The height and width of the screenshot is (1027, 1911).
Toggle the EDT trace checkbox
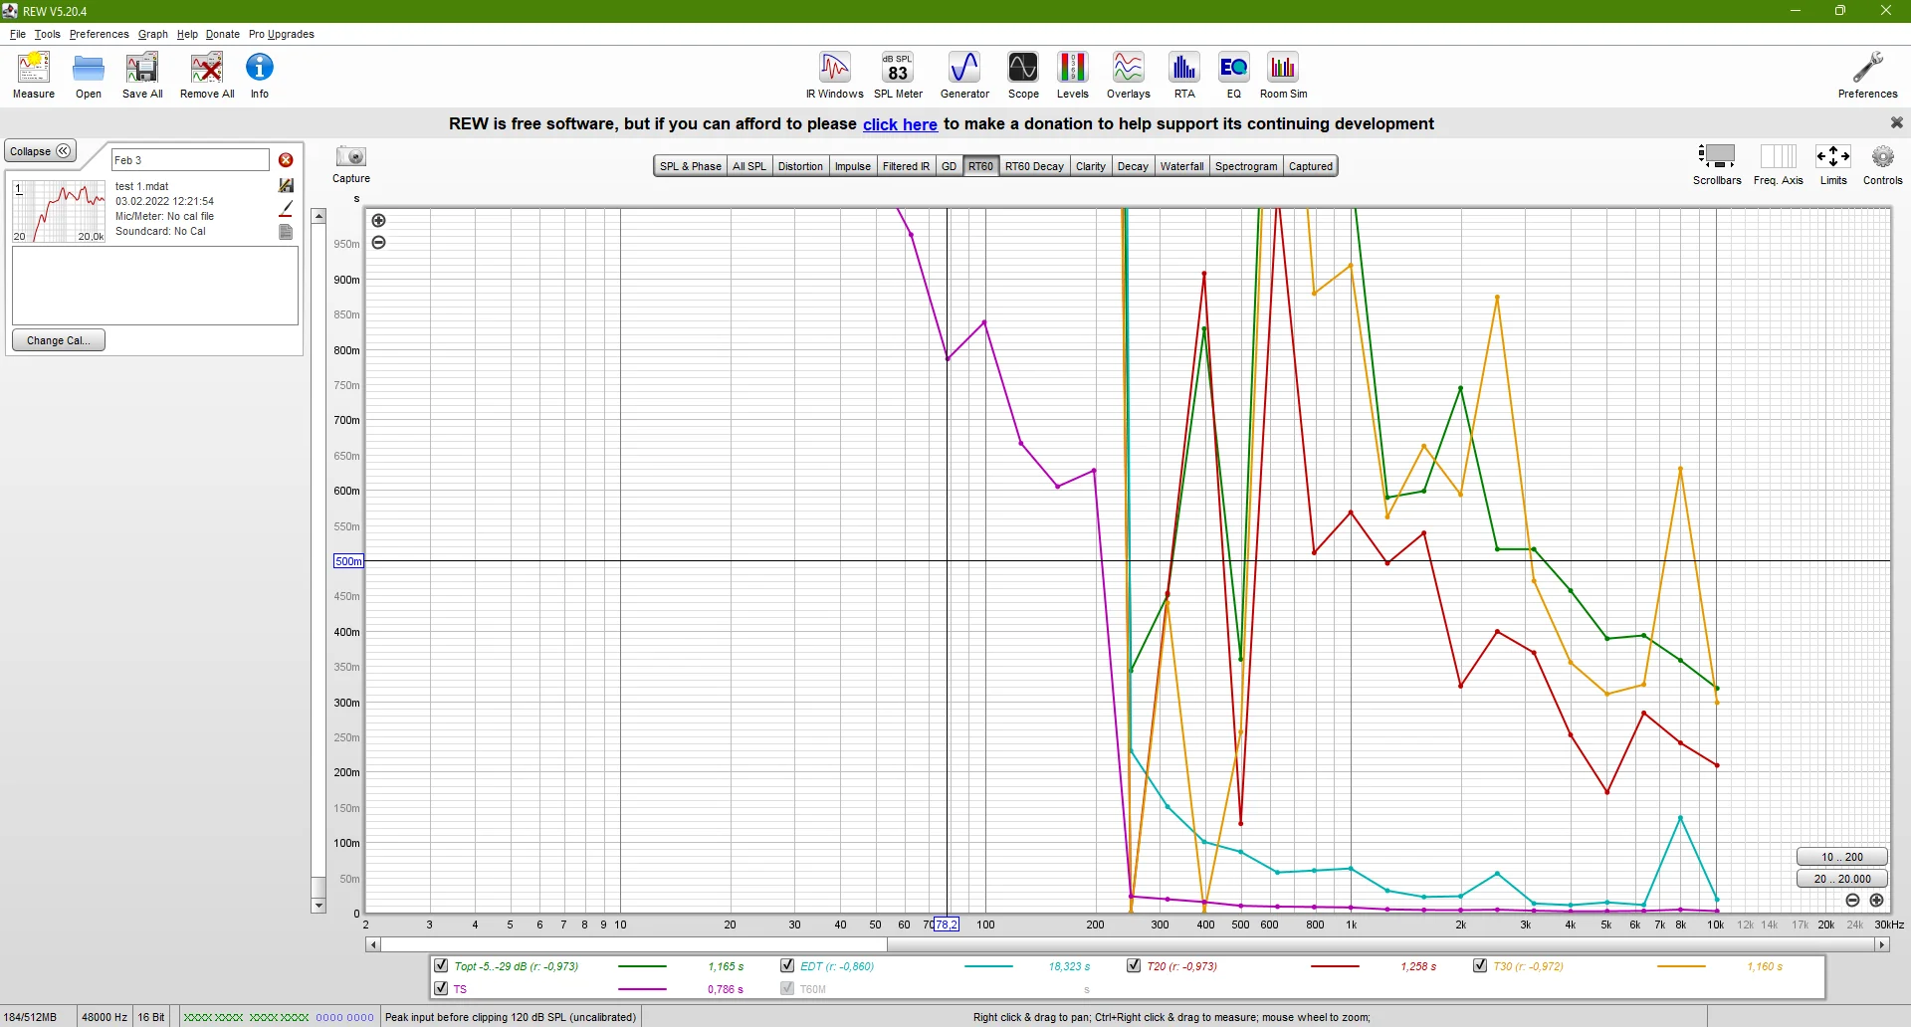[x=787, y=965]
